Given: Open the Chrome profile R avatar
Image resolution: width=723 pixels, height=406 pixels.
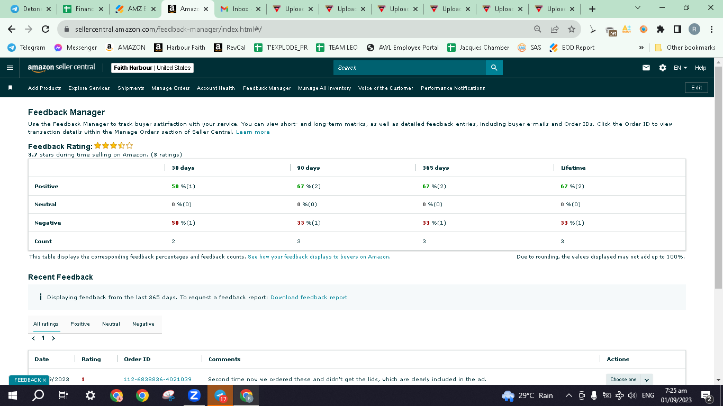Looking at the screenshot, I should [x=694, y=29].
